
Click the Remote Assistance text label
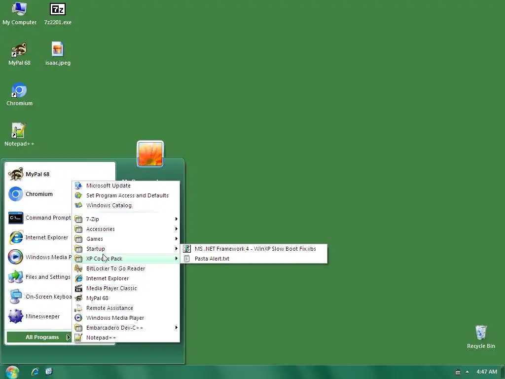click(x=109, y=308)
